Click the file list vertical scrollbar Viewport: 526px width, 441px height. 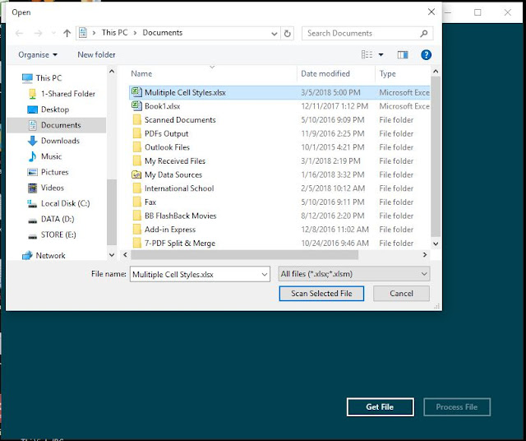point(436,156)
